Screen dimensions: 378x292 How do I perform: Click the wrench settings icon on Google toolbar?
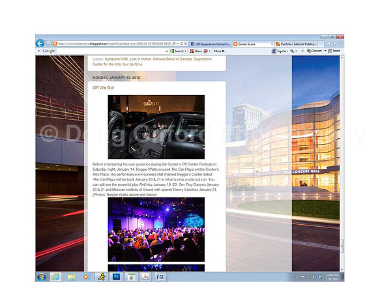point(292,51)
